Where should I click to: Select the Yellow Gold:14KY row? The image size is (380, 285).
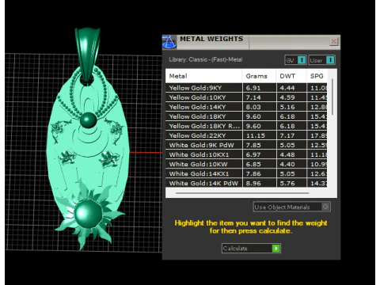[246, 107]
